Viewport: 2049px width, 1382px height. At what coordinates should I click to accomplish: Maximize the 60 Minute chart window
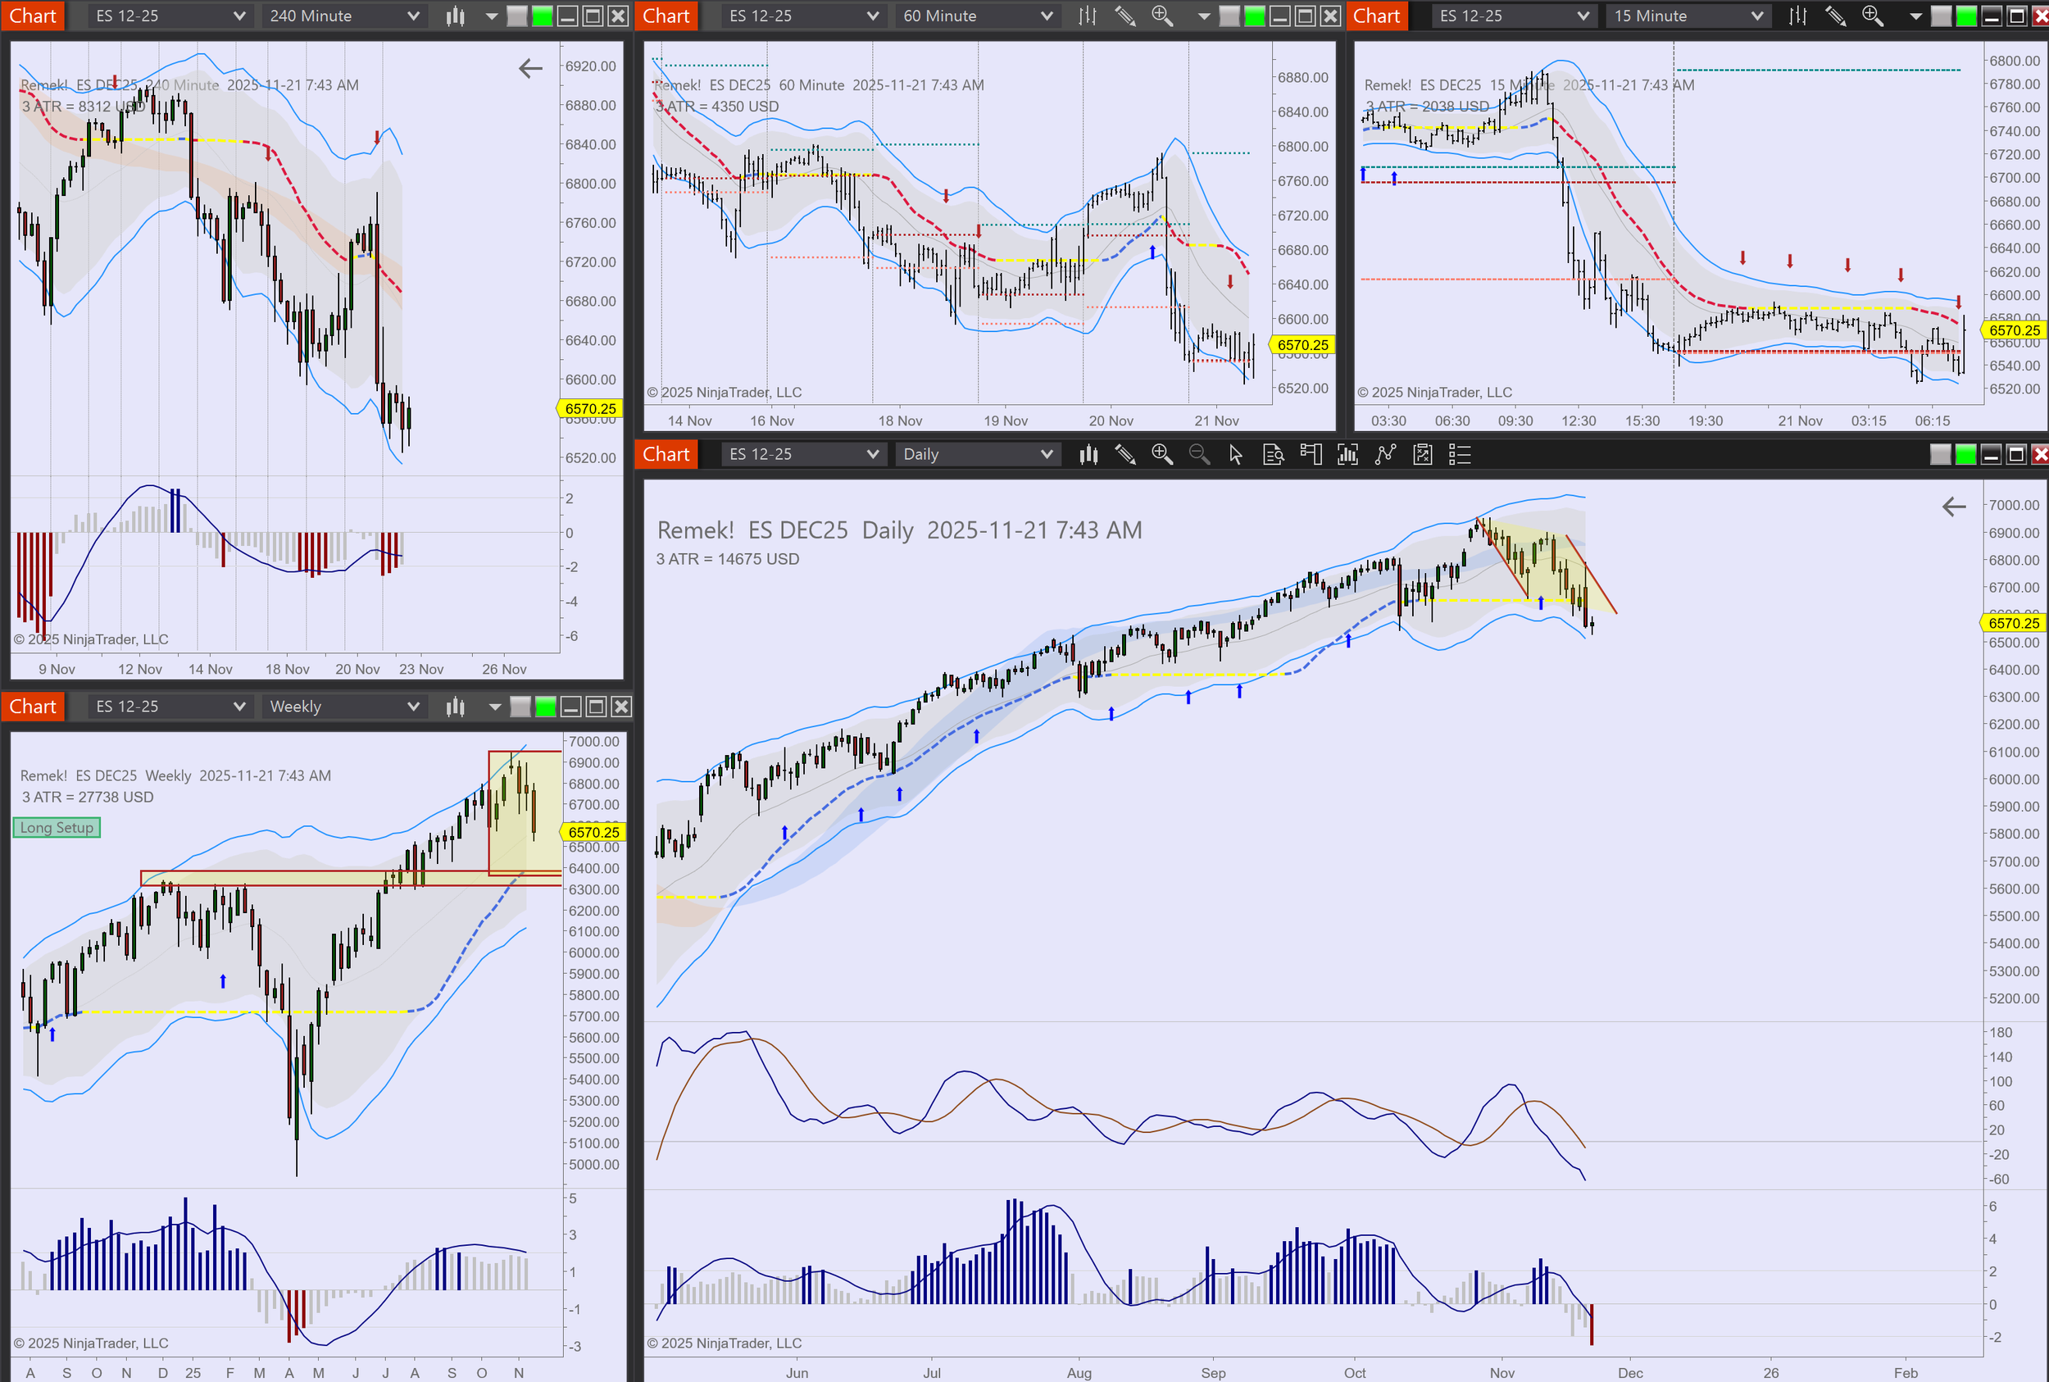coord(1306,16)
